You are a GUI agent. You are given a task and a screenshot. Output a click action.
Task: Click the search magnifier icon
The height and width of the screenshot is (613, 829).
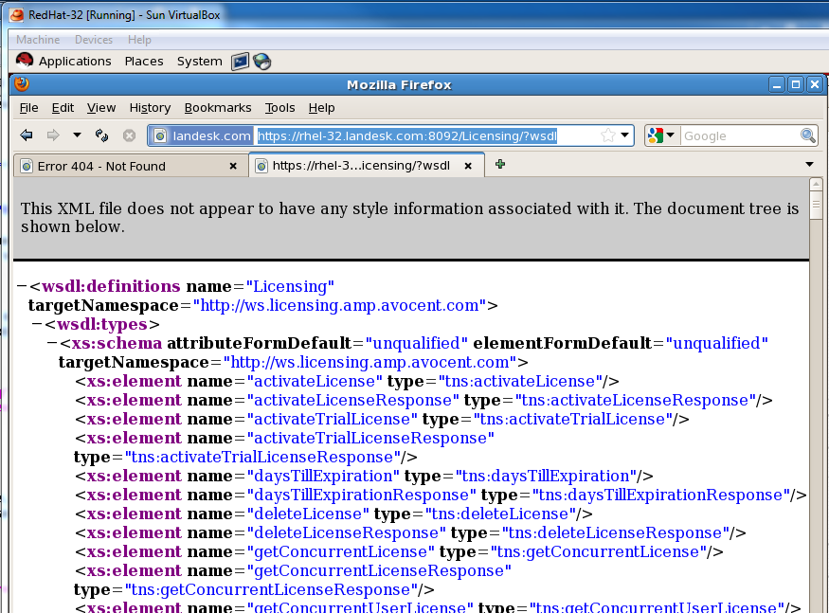[808, 135]
